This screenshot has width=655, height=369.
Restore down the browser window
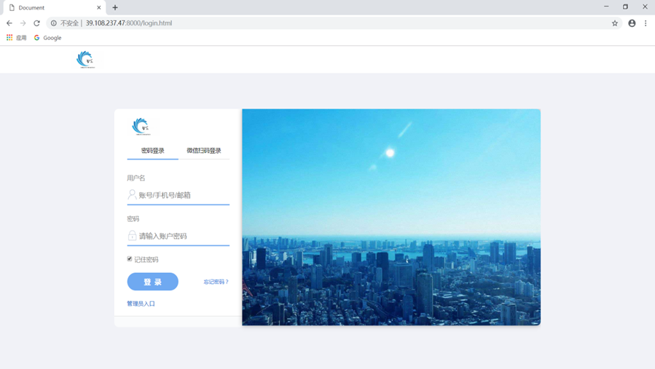pos(625,7)
